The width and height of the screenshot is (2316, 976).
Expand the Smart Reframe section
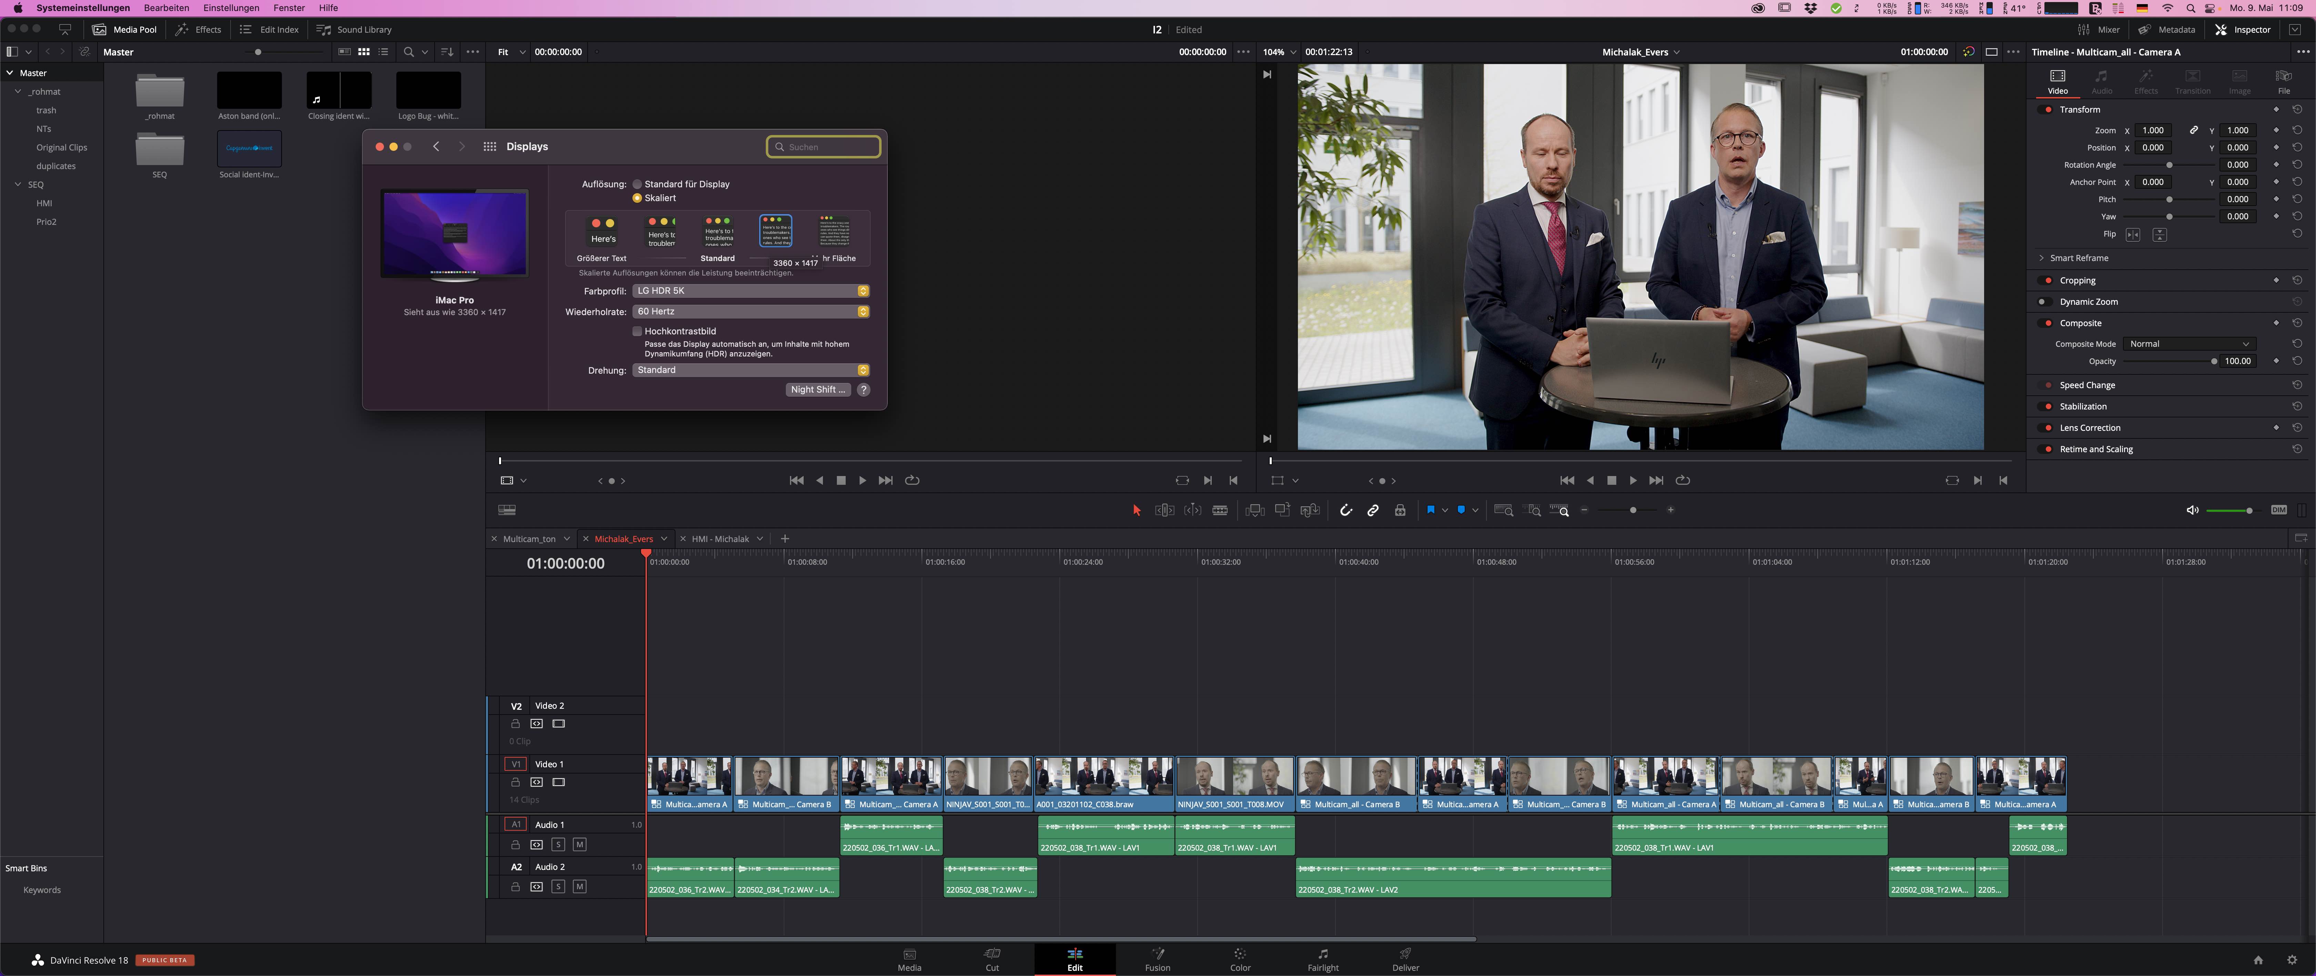point(2042,258)
